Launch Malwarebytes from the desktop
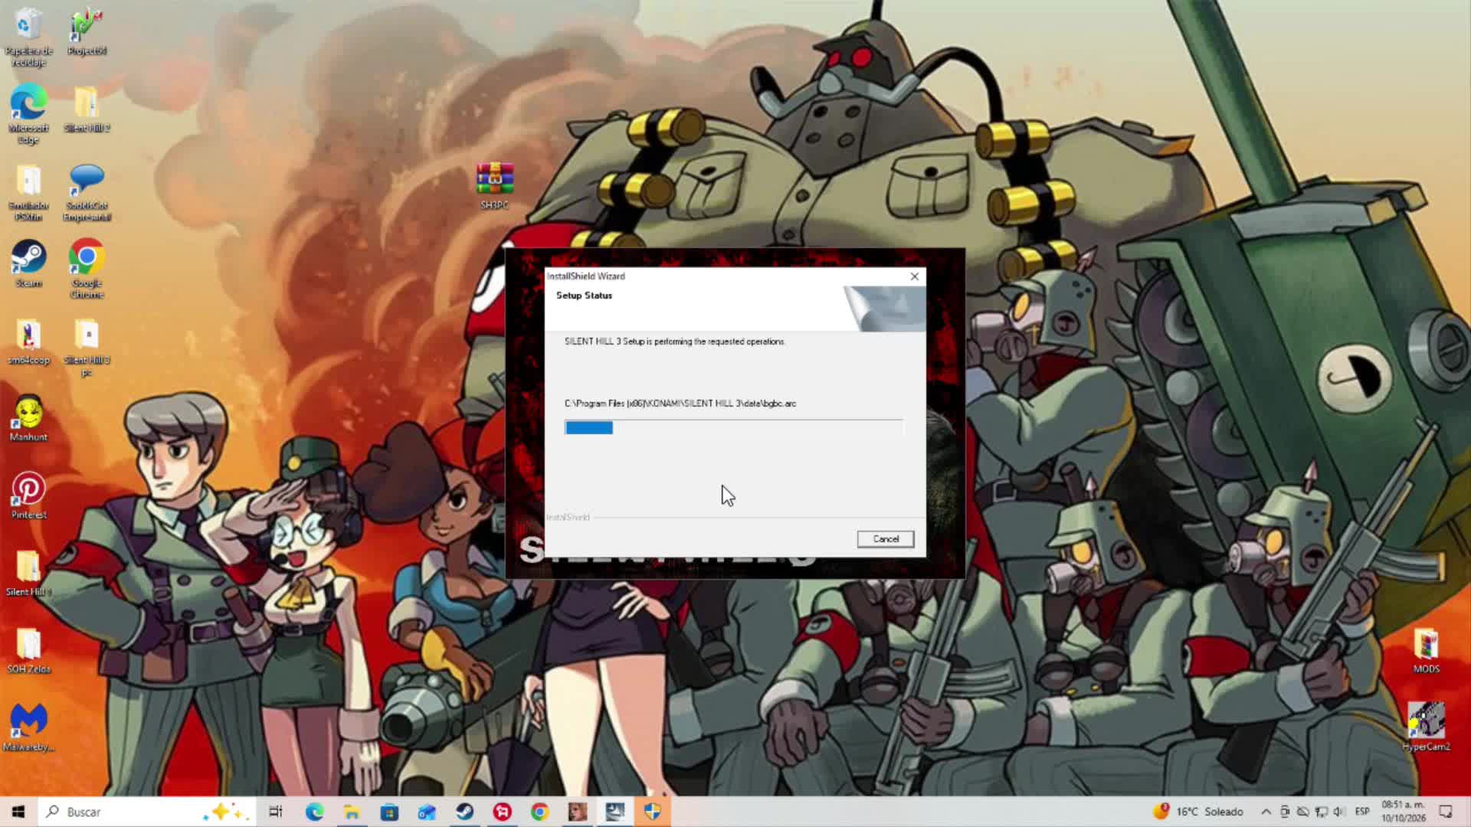1471x827 pixels. point(28,728)
